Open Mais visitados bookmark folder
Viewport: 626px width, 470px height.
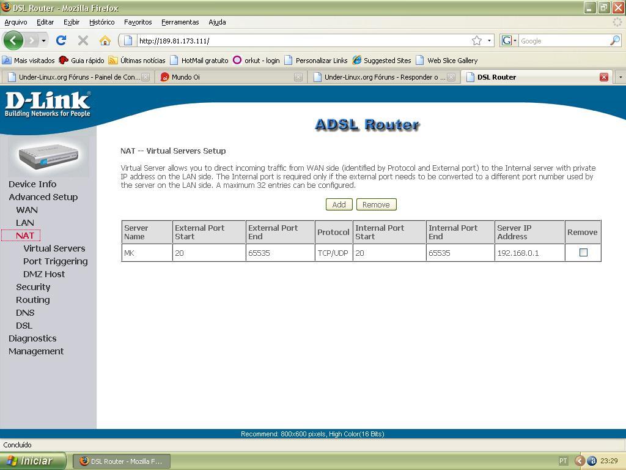[28, 61]
